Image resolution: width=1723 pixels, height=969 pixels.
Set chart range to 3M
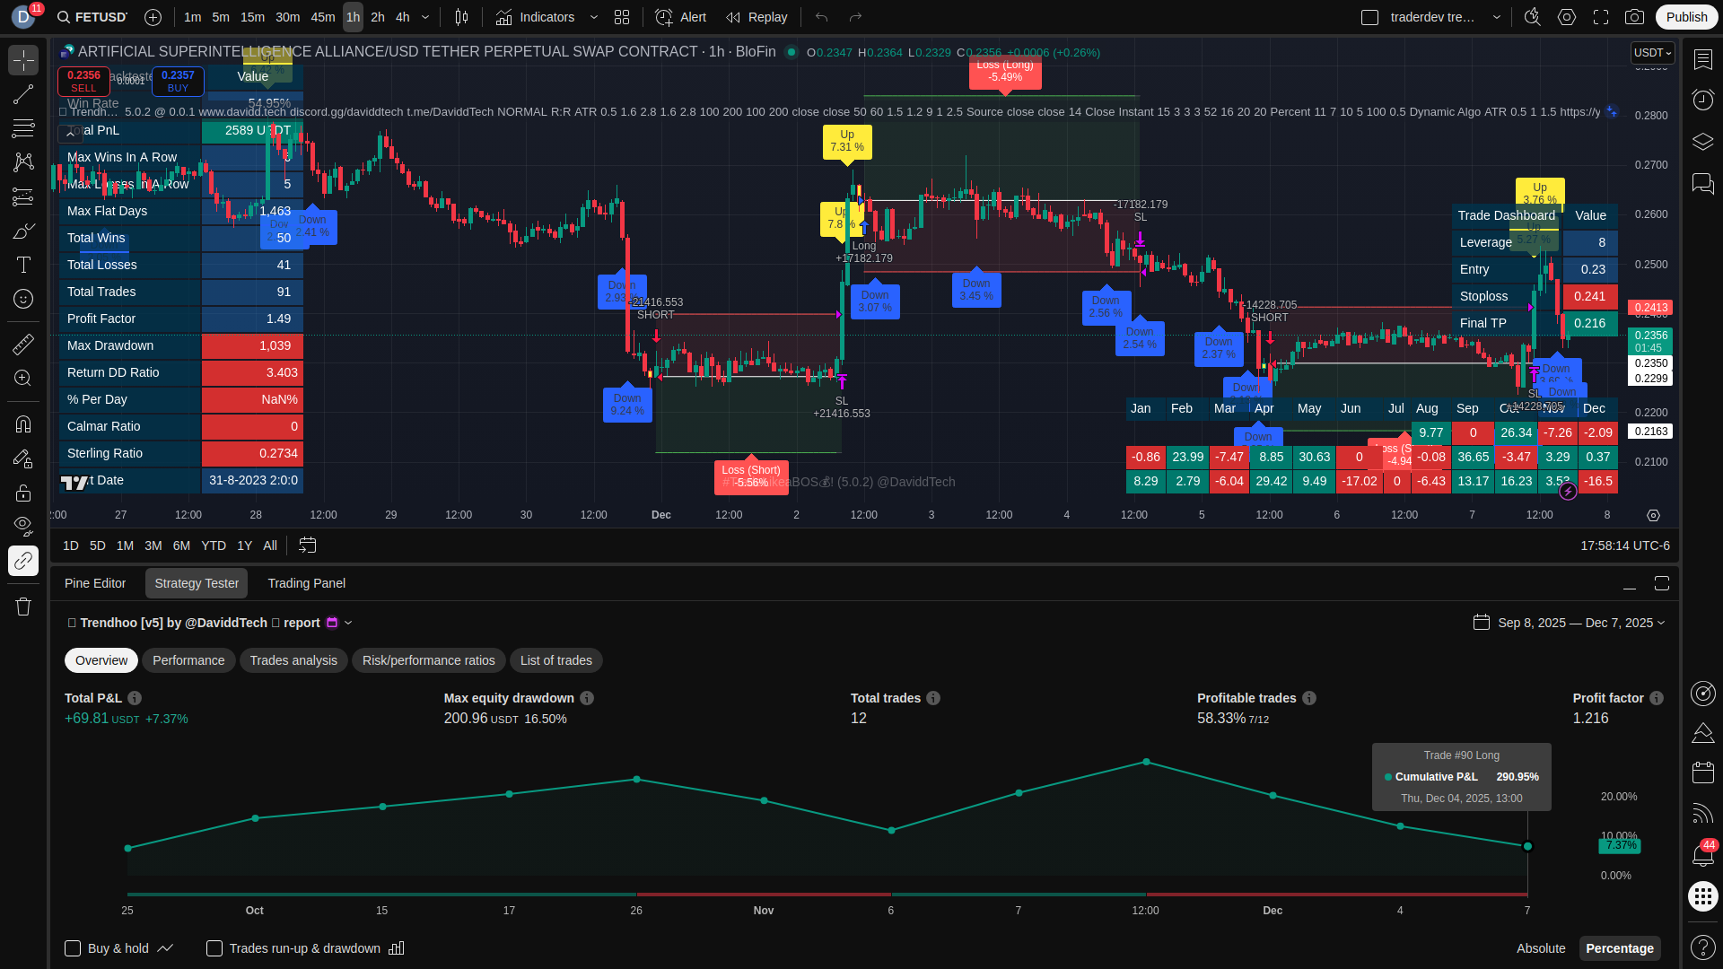coord(153,546)
